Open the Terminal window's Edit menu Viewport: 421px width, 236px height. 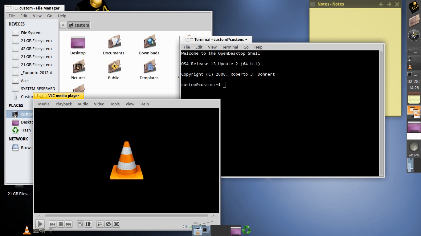199,47
